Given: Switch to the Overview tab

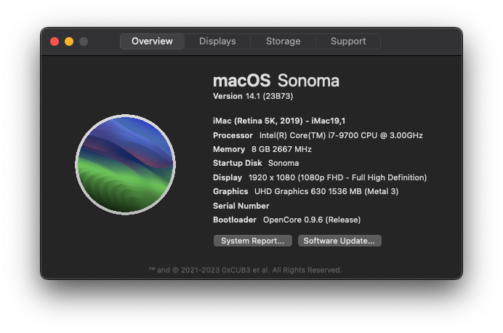Looking at the screenshot, I should (x=152, y=41).
